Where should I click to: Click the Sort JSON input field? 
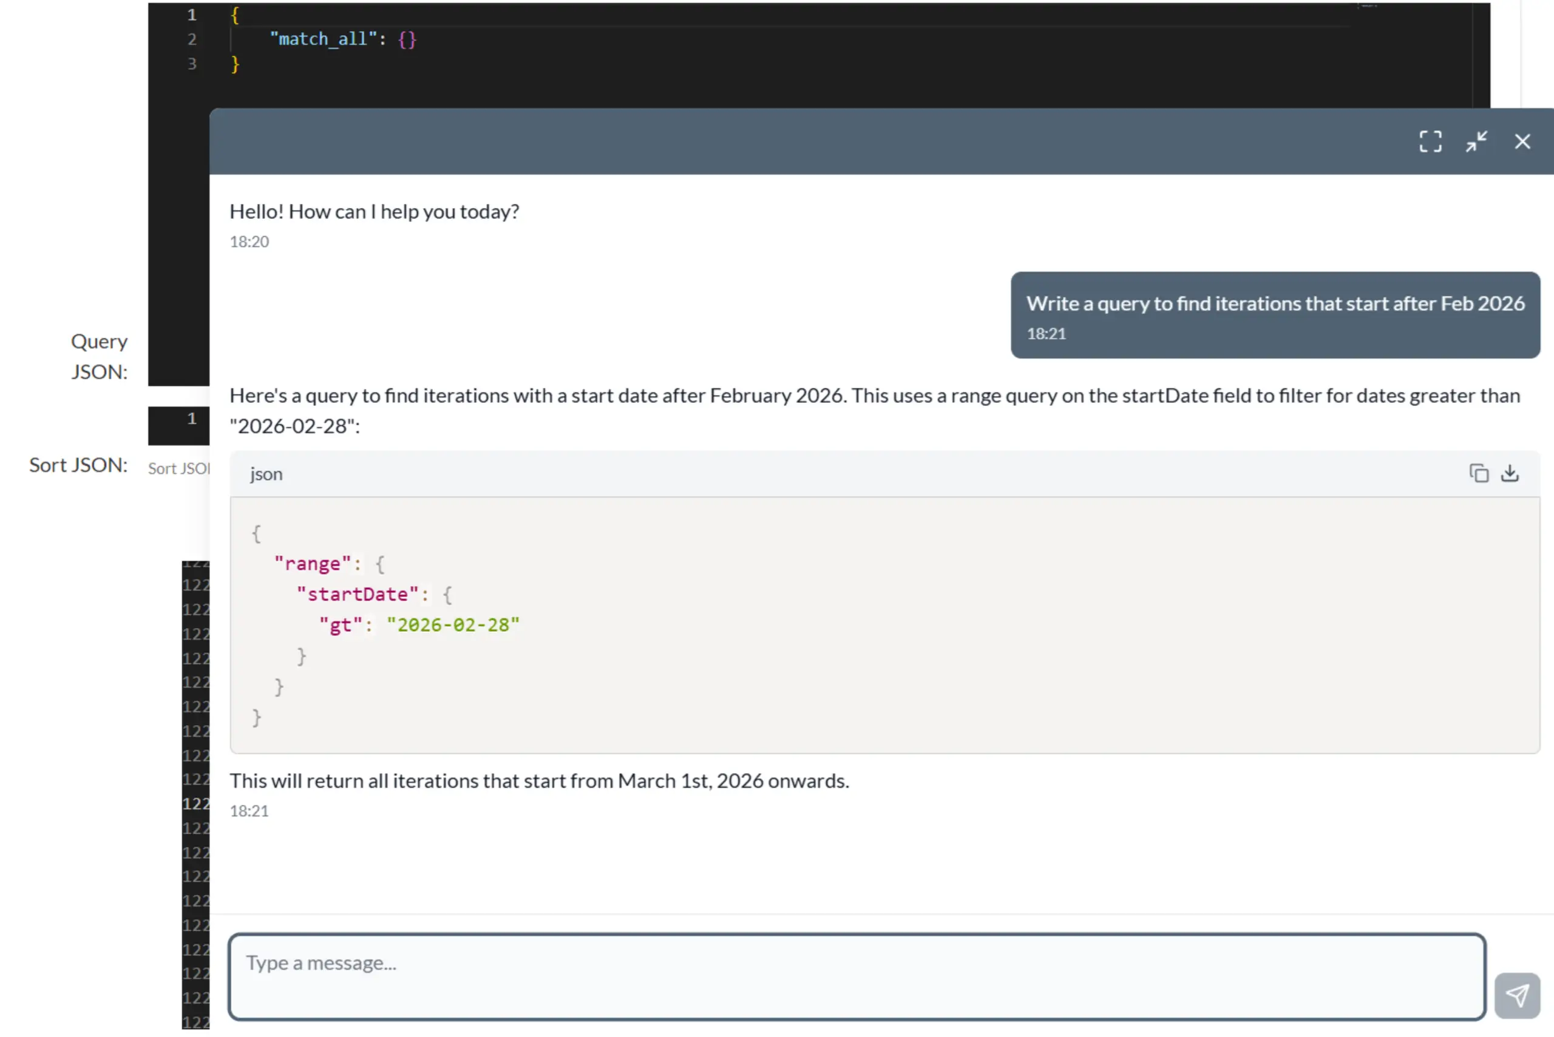178,468
